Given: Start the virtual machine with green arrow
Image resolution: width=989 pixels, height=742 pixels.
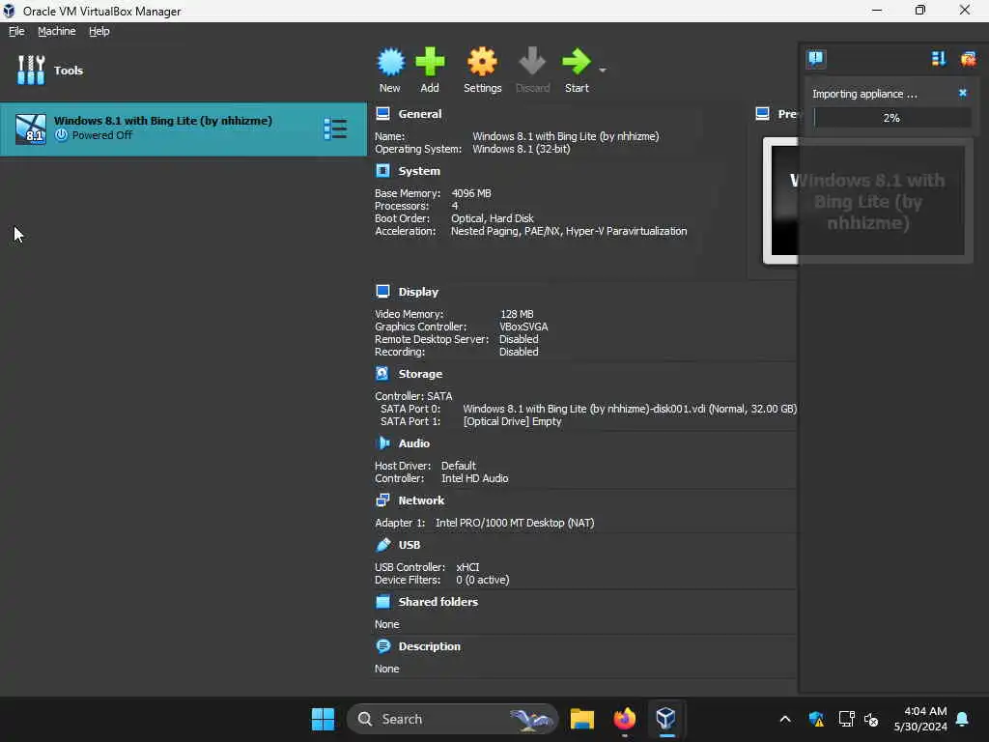Looking at the screenshot, I should (x=576, y=62).
